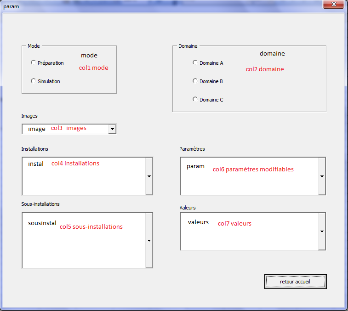Open the Paramètres dropdown arrow
348x311 pixels.
322,176
